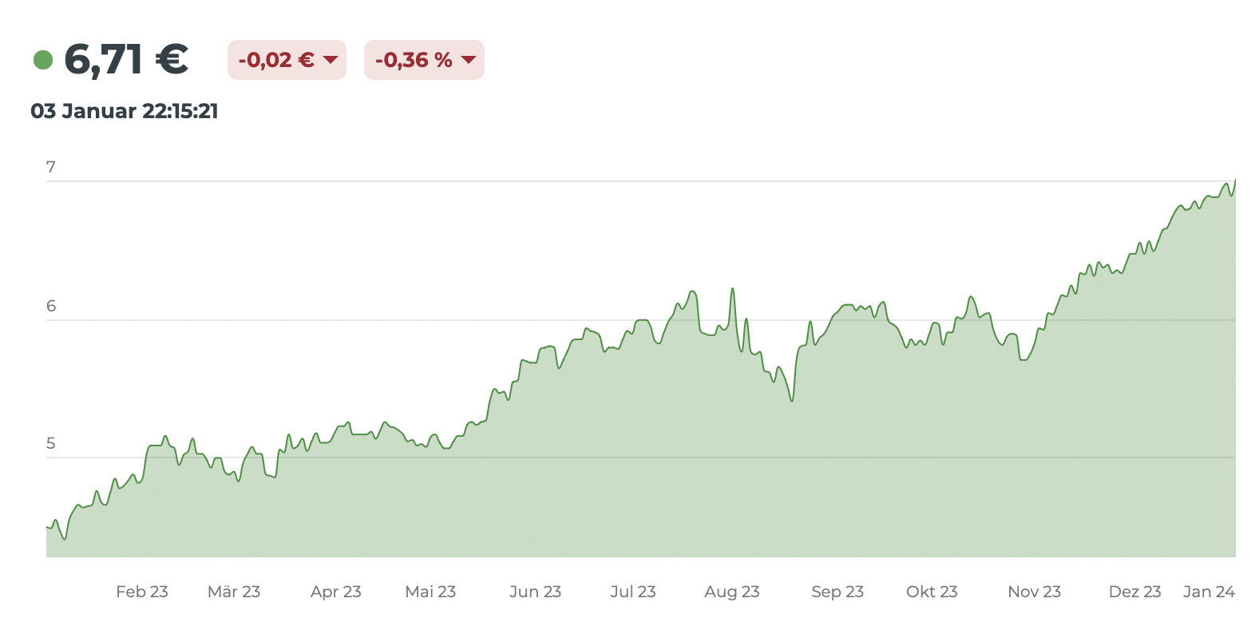
Task: Click the y-axis label 7
Action: [x=51, y=167]
